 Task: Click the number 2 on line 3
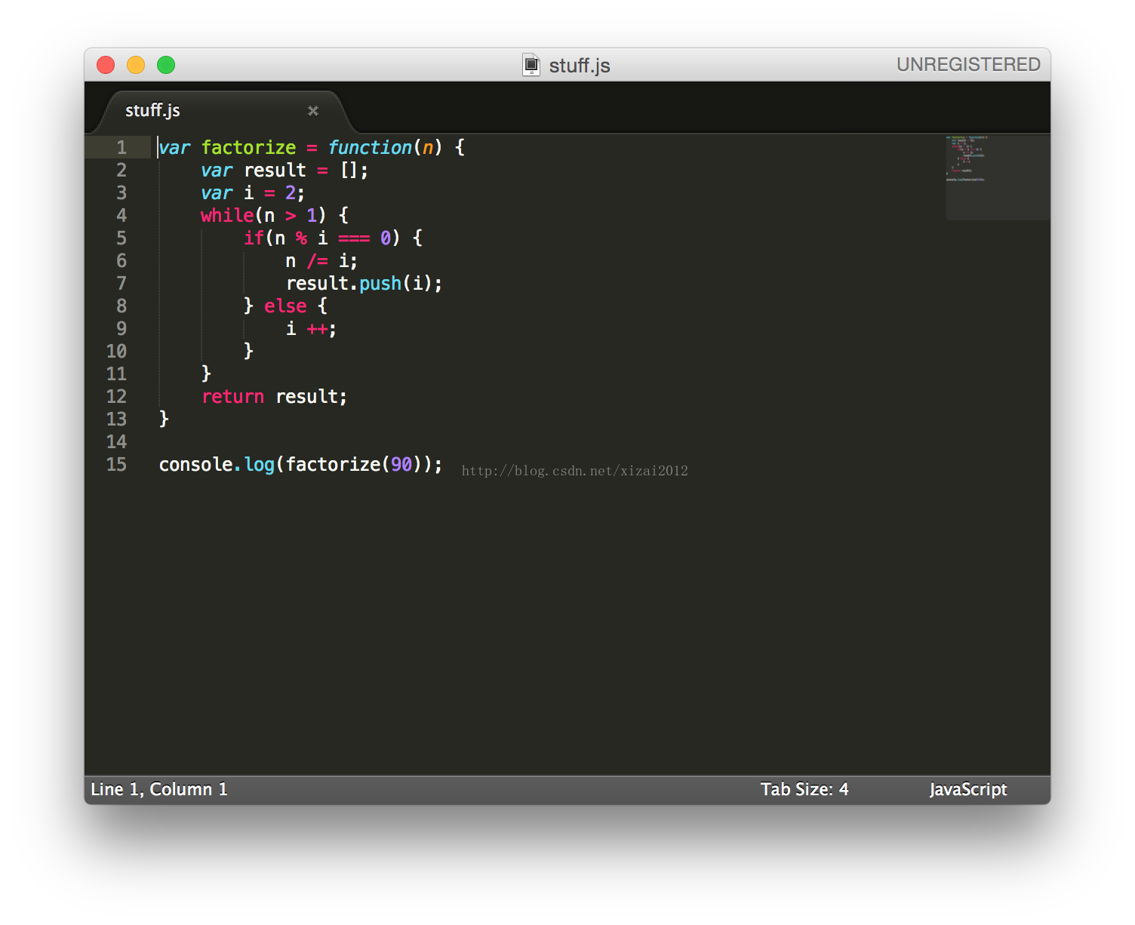coord(291,192)
